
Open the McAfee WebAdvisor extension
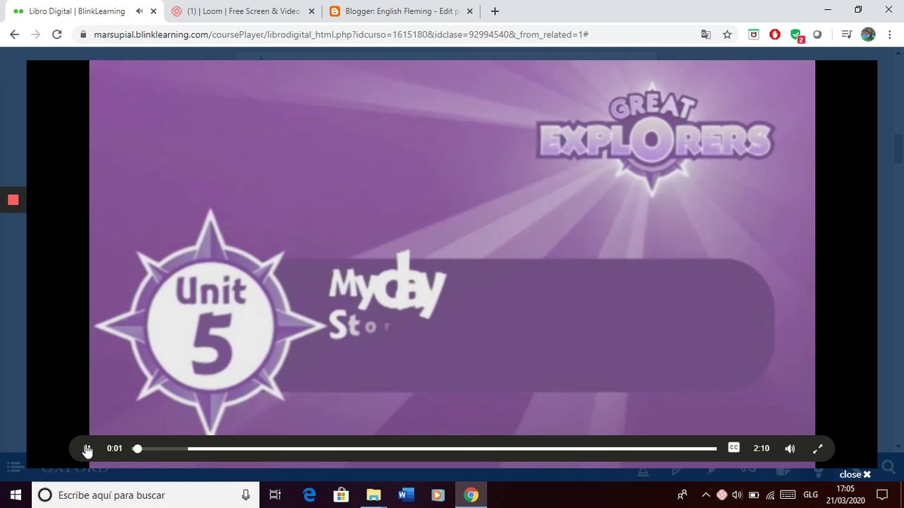(754, 34)
